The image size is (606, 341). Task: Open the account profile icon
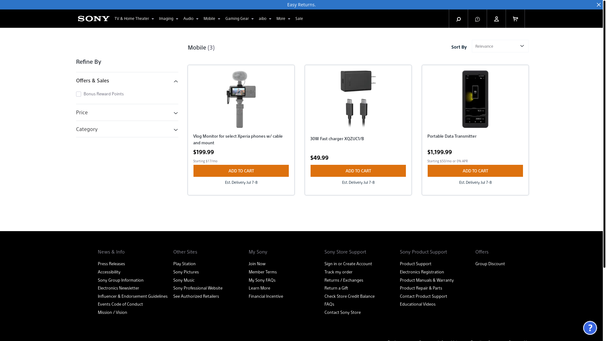(496, 19)
